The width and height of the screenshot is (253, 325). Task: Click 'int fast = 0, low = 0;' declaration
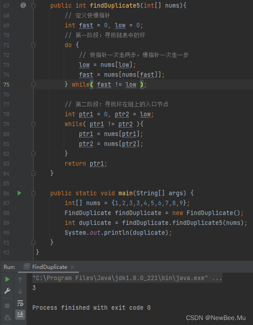104,25
